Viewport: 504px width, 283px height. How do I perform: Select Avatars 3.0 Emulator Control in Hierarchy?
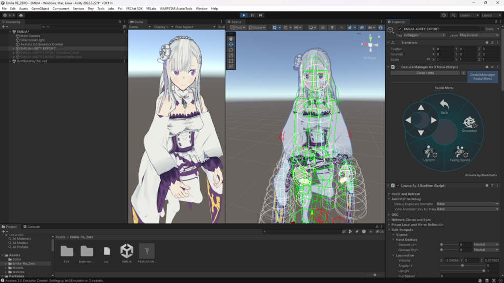pos(42,44)
